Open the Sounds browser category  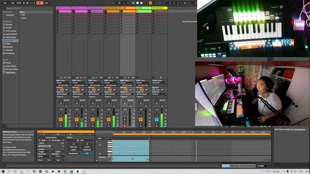click(x=9, y=25)
